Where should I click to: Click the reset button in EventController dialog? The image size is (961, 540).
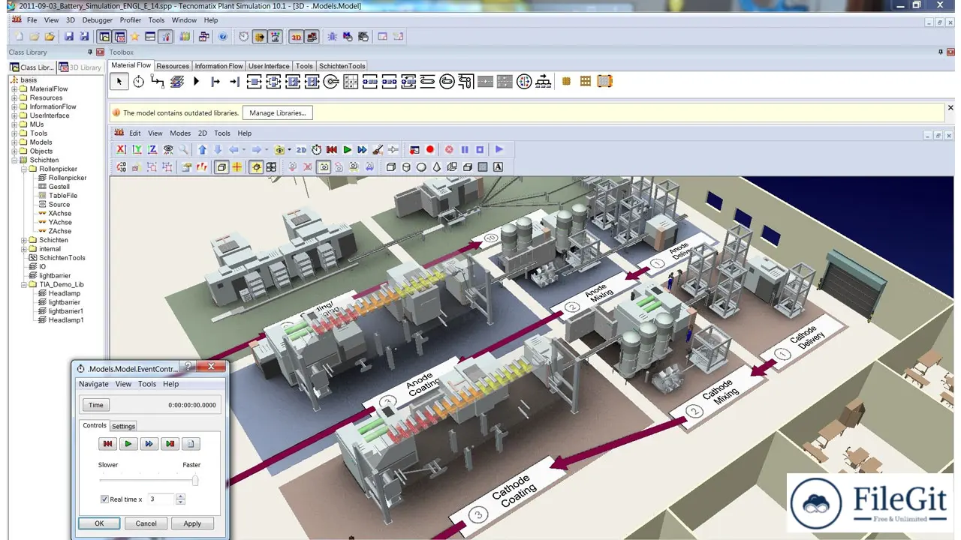pyautogui.click(x=107, y=444)
